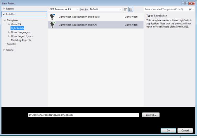Click the Browse... button
The height and width of the screenshot is (138, 197).
151,115
